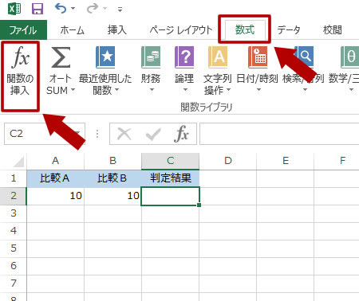Screen dimensions: 359x301
Task: Click the Excel application icon
Action: coord(14,9)
